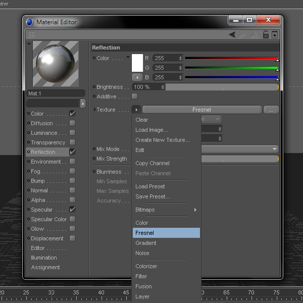Image resolution: width=303 pixels, height=303 pixels.
Task: Toggle the Additive checkbox
Action: tap(134, 96)
